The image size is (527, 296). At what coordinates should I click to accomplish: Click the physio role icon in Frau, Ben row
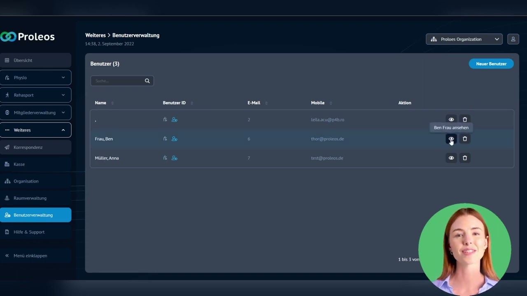tap(165, 139)
